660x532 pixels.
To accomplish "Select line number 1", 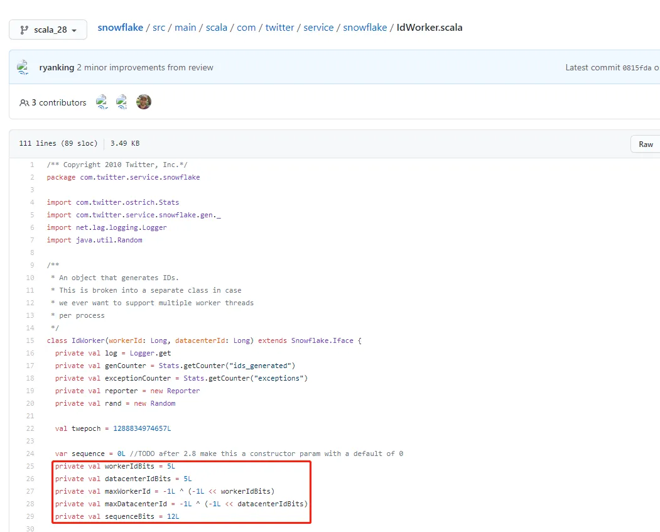I will point(32,165).
